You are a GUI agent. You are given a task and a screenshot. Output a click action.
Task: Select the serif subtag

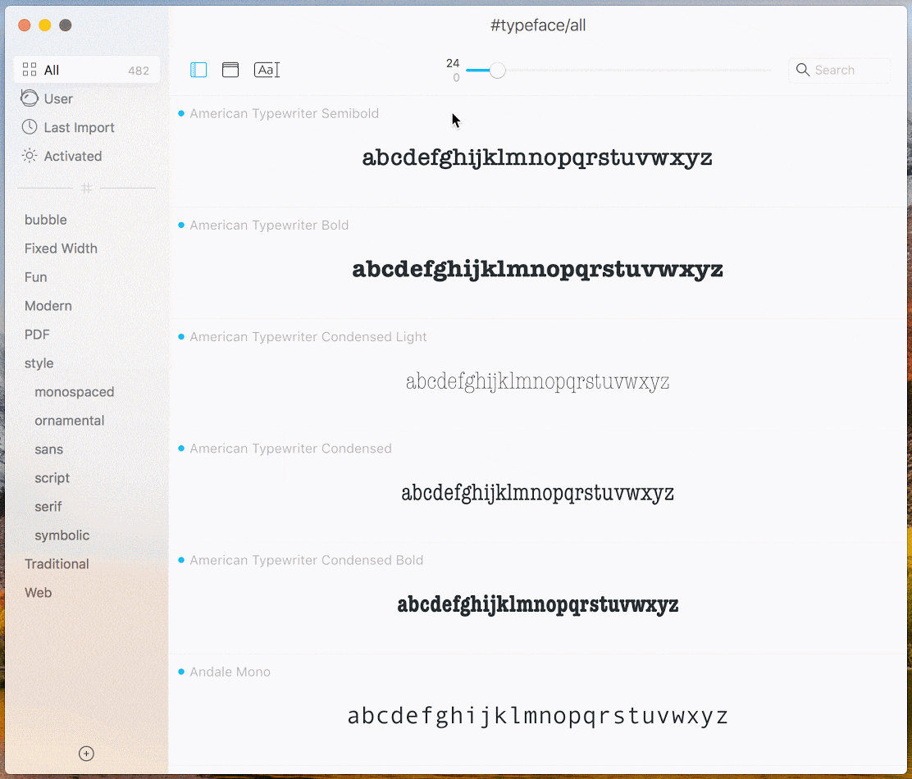coord(48,507)
